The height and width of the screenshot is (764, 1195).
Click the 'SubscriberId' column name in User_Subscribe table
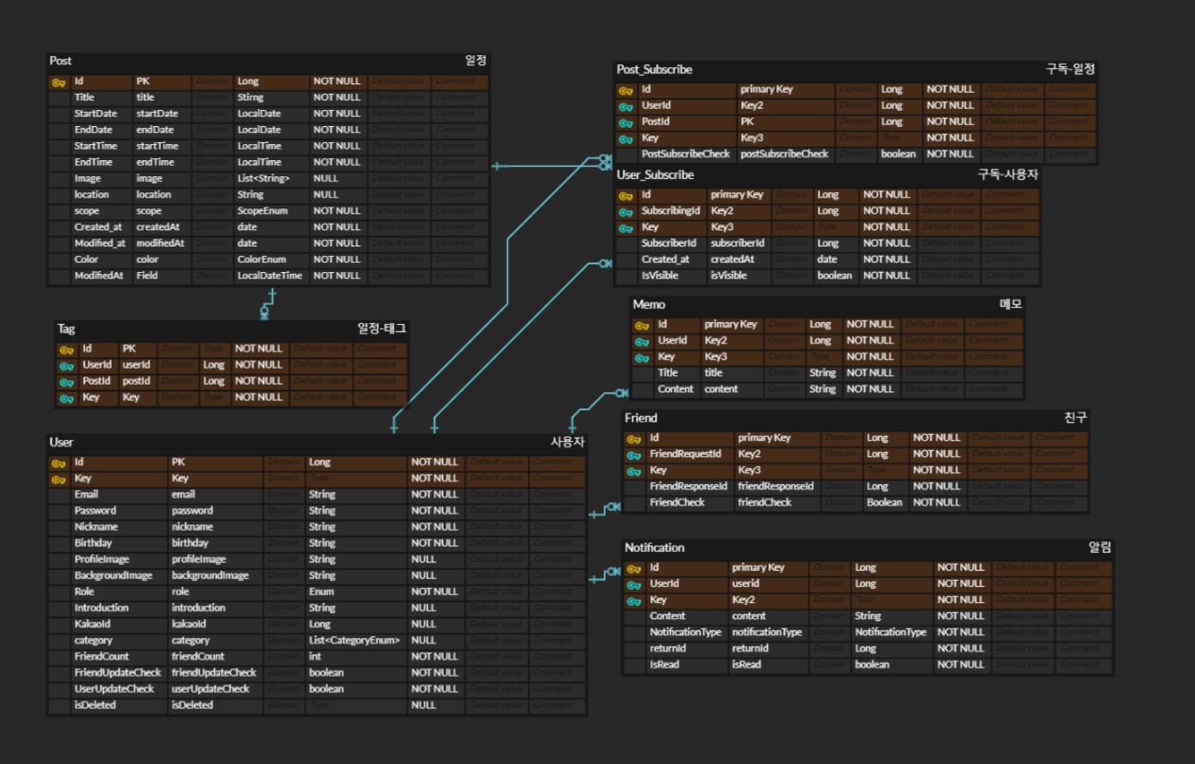669,244
